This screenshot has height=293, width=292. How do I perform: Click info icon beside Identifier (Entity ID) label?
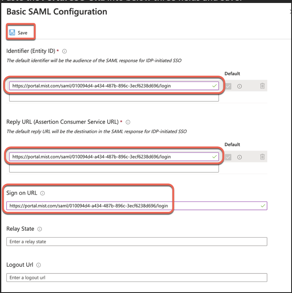click(65, 51)
